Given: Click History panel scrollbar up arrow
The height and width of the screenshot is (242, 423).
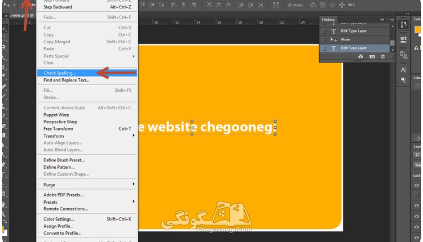Looking at the screenshot, I should click(393, 26).
